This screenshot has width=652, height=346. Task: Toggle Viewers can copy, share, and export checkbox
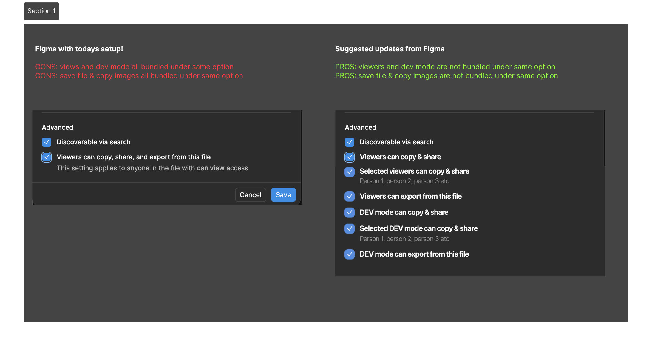tap(47, 157)
